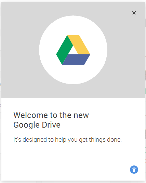Click the word "Drive" in the heading

51,125
